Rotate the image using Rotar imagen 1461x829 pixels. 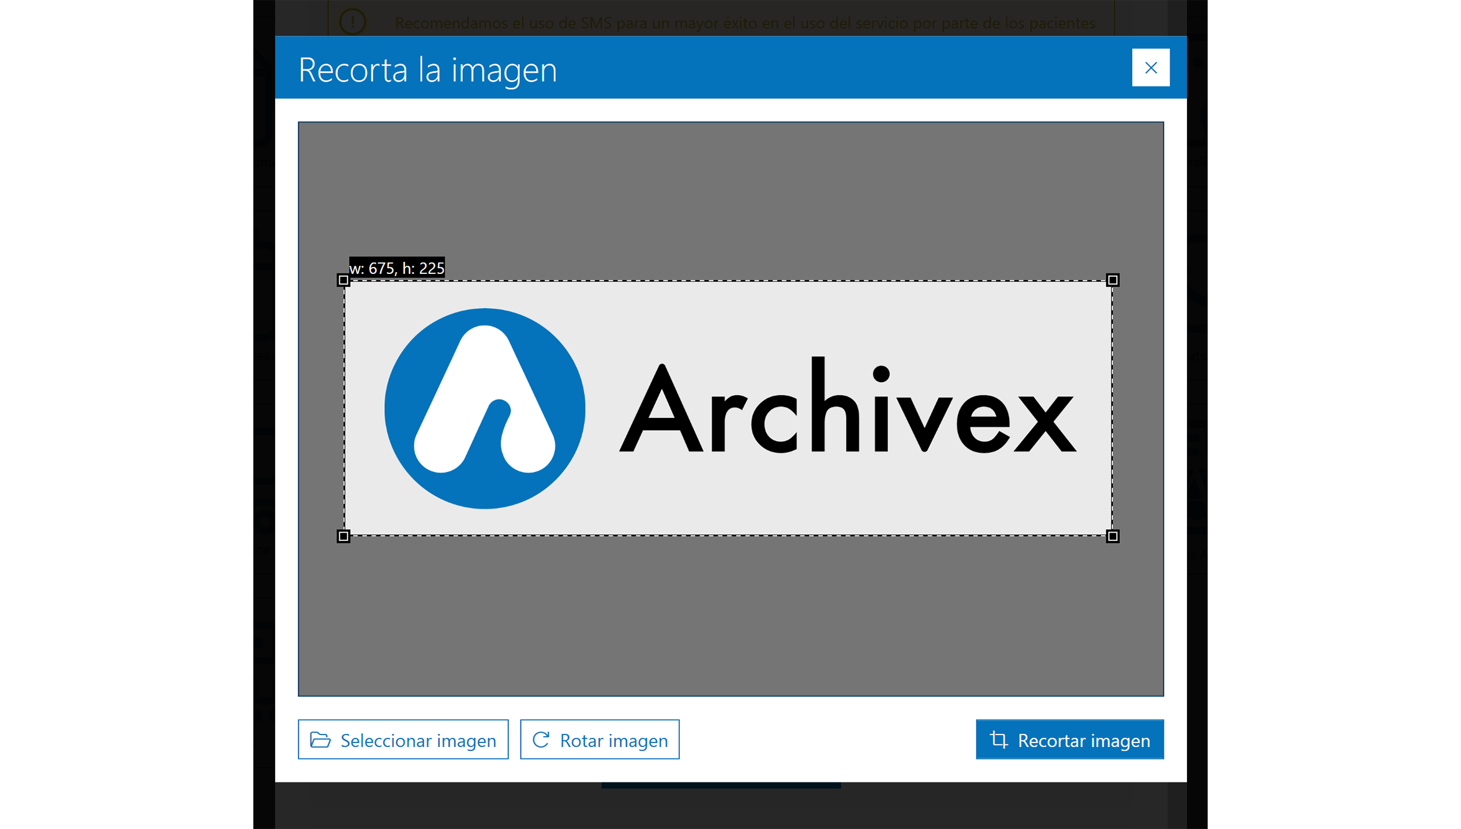coord(600,740)
